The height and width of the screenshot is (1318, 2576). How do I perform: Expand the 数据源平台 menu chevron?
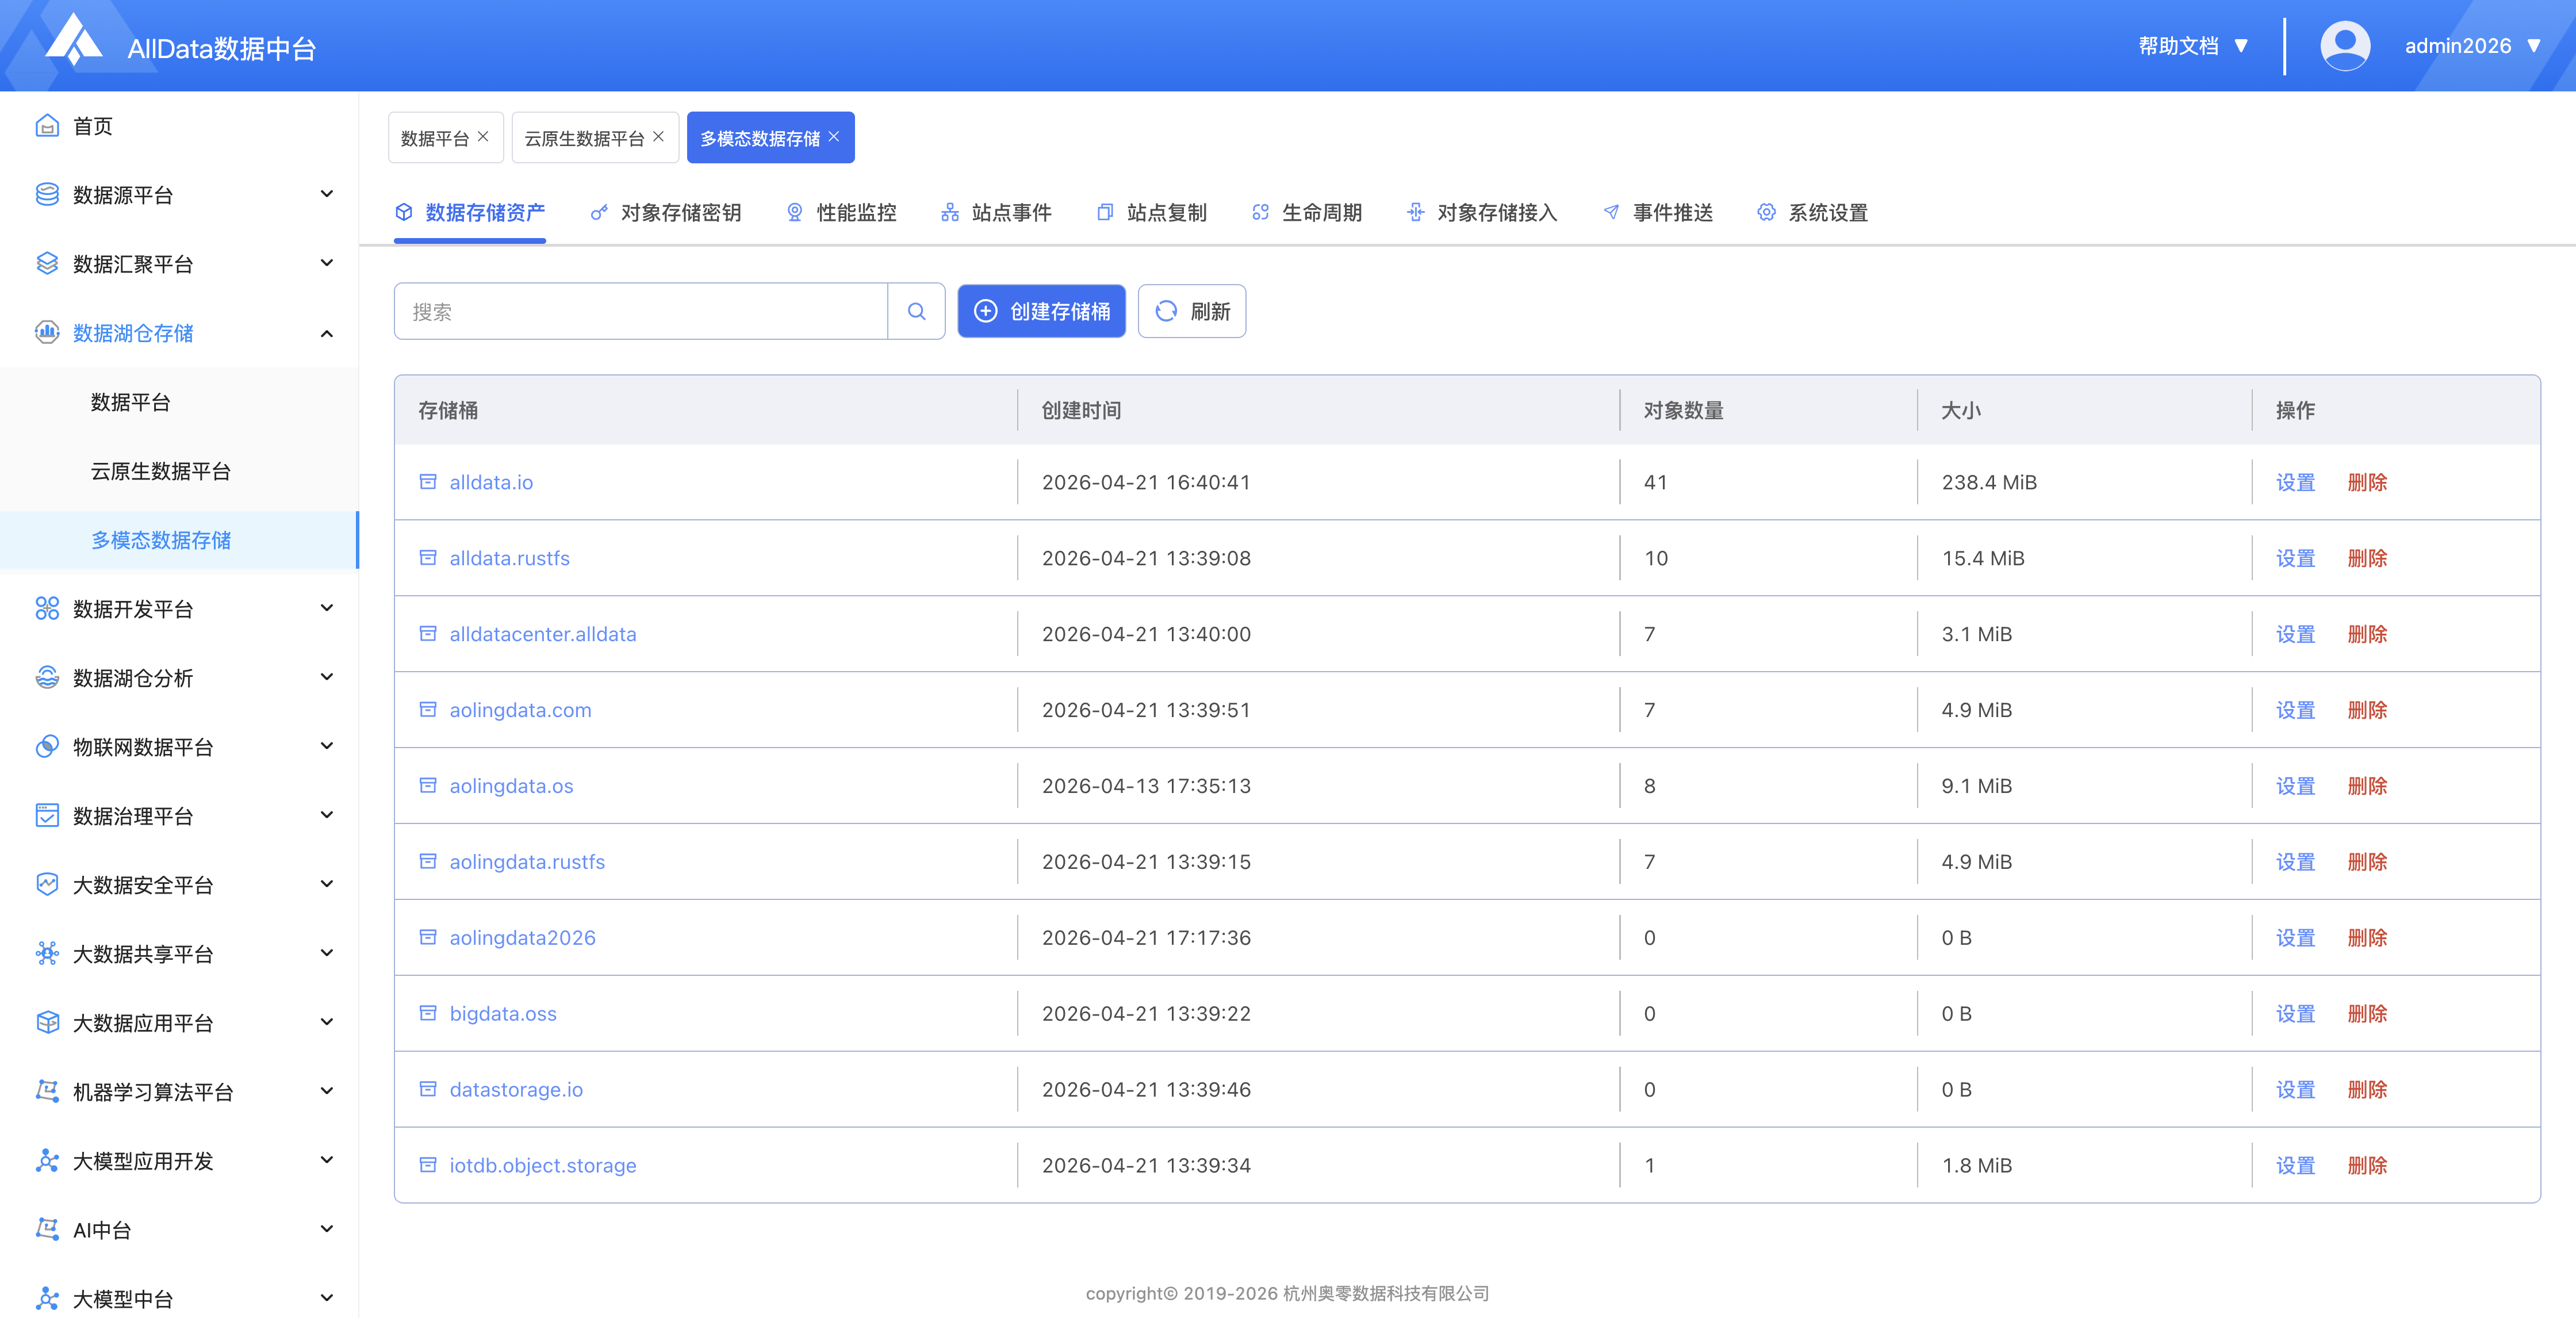click(x=326, y=194)
